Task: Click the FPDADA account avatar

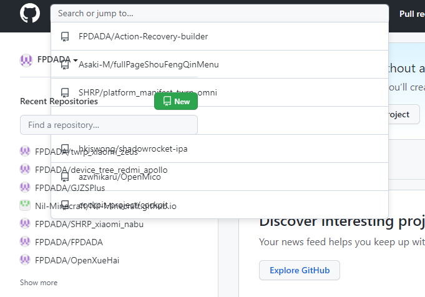Action: click(x=26, y=60)
